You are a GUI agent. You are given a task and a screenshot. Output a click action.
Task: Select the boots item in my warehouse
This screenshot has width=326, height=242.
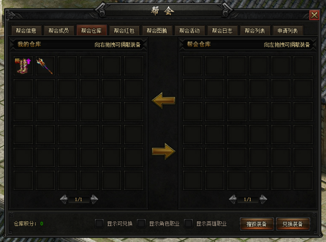click(x=23, y=66)
